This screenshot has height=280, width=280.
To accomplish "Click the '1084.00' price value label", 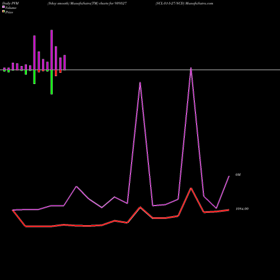I will [242, 209].
